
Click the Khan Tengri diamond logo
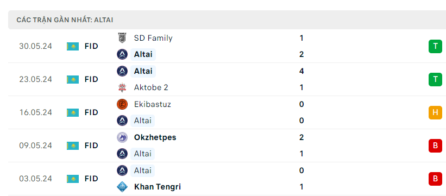coord(122,187)
